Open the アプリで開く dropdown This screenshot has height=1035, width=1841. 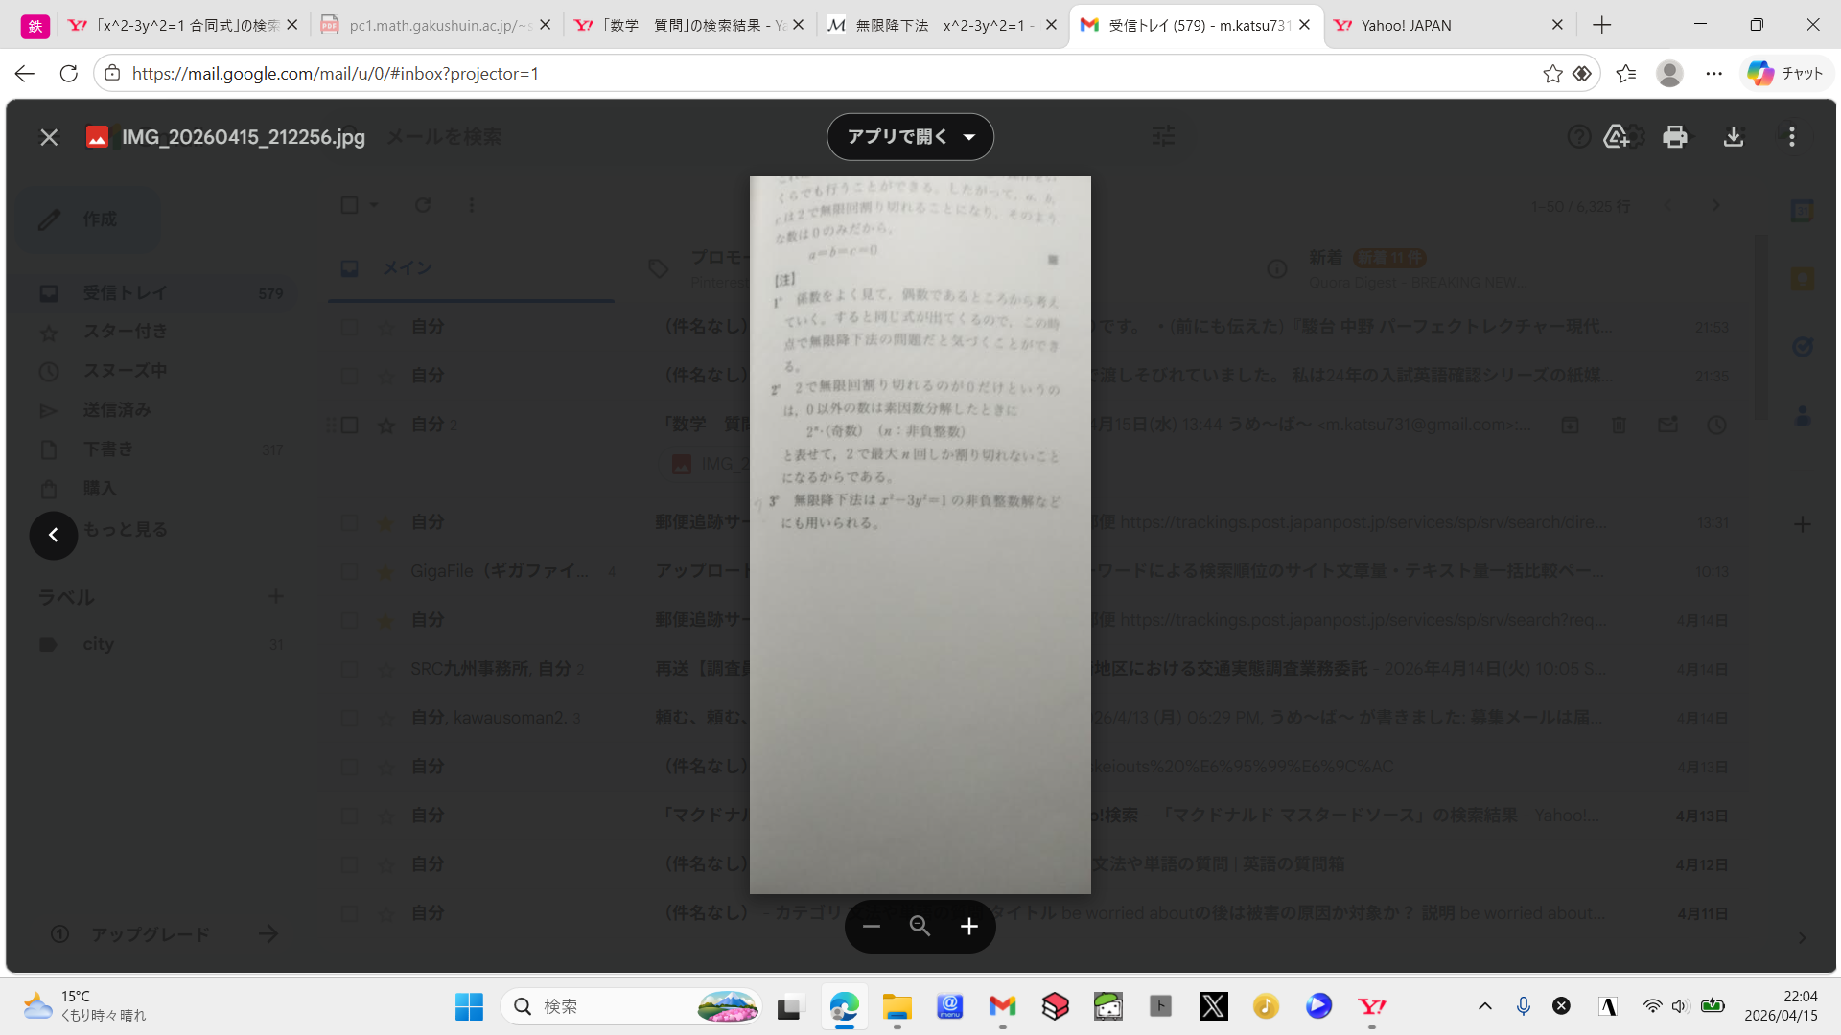(x=909, y=136)
